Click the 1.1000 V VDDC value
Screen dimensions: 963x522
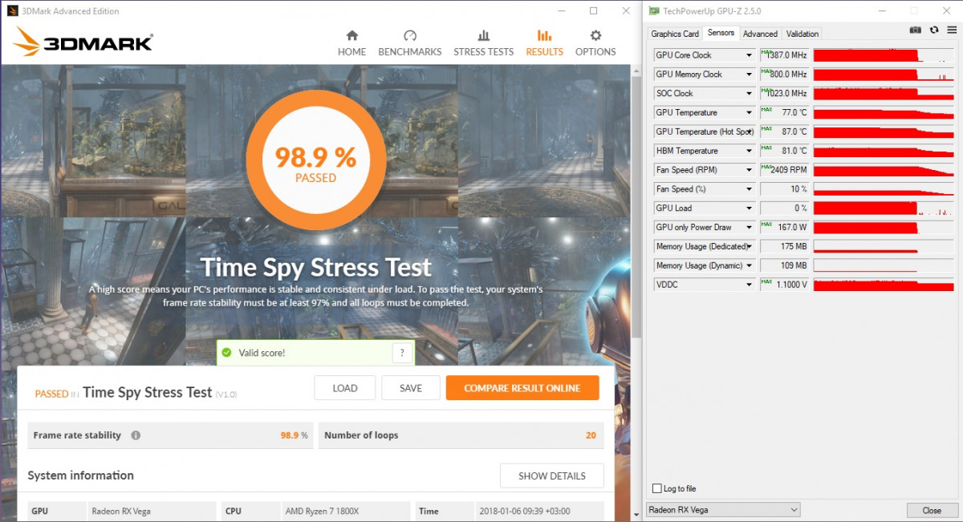click(x=784, y=285)
